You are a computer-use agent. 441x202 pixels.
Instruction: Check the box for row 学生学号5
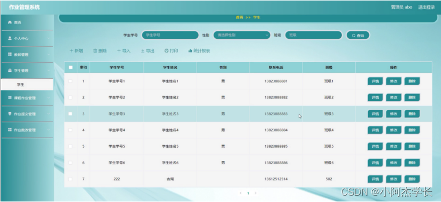click(x=70, y=146)
